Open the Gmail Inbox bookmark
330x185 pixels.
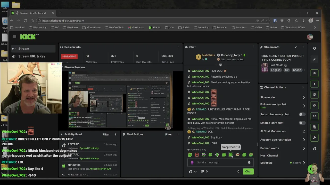pyautogui.click(x=136, y=27)
